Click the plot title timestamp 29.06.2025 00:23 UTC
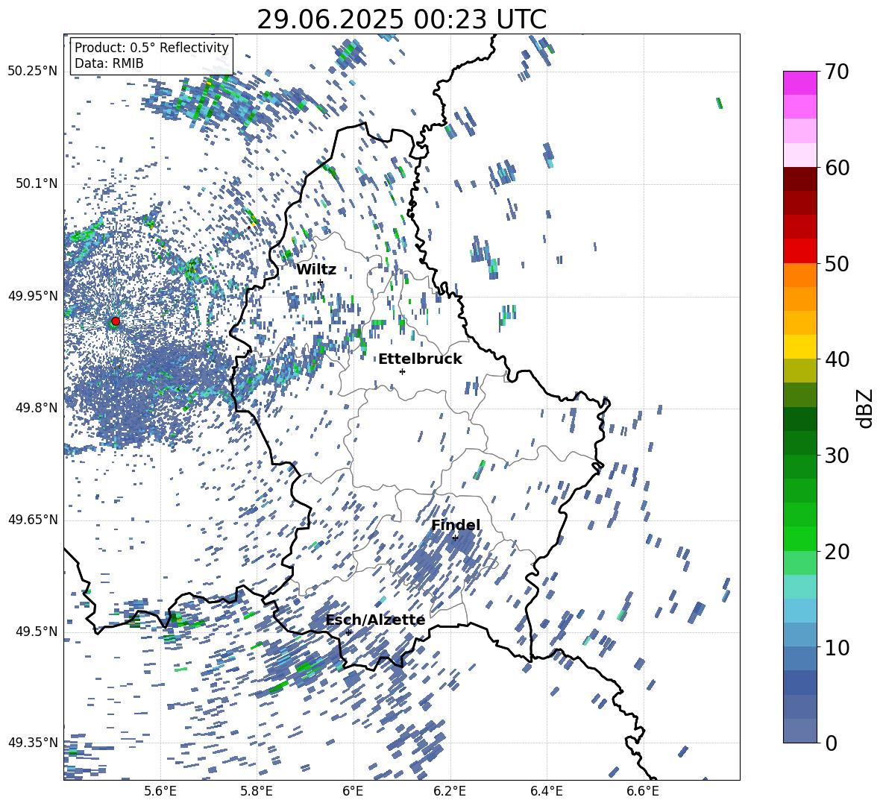Image resolution: width=883 pixels, height=806 pixels. (x=401, y=19)
